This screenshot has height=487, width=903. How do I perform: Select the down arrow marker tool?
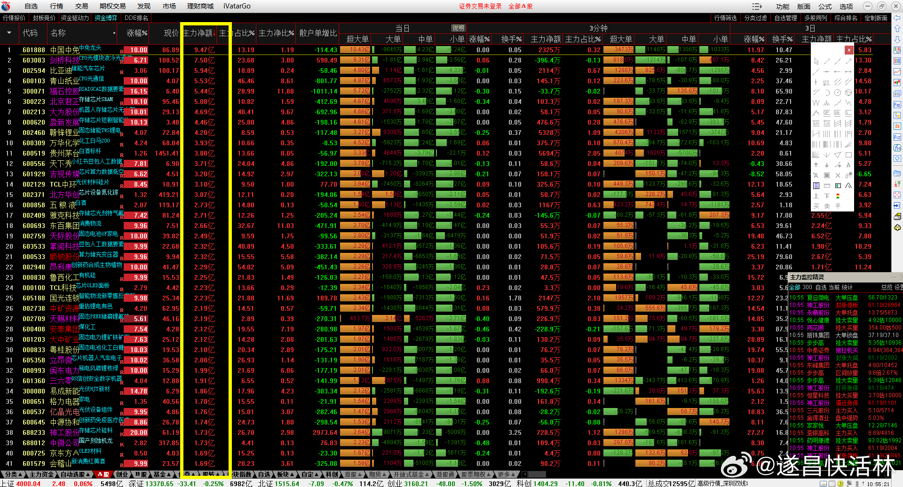coord(827,165)
